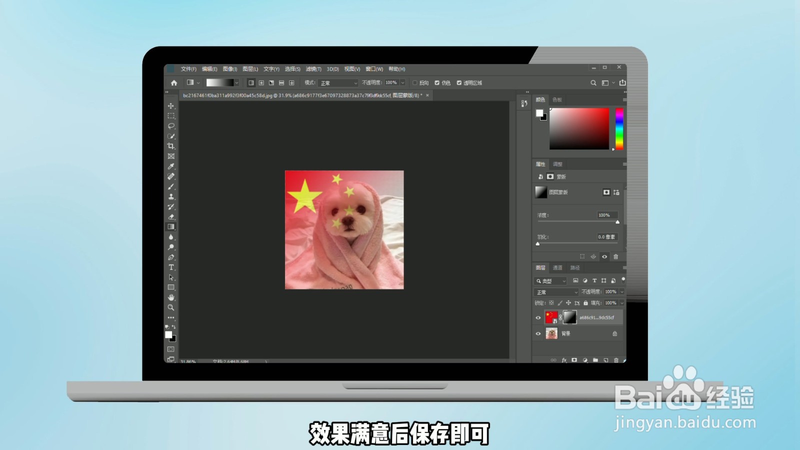Switch to the 路径 (Paths) tab
This screenshot has height=450, width=800.
(x=575, y=268)
